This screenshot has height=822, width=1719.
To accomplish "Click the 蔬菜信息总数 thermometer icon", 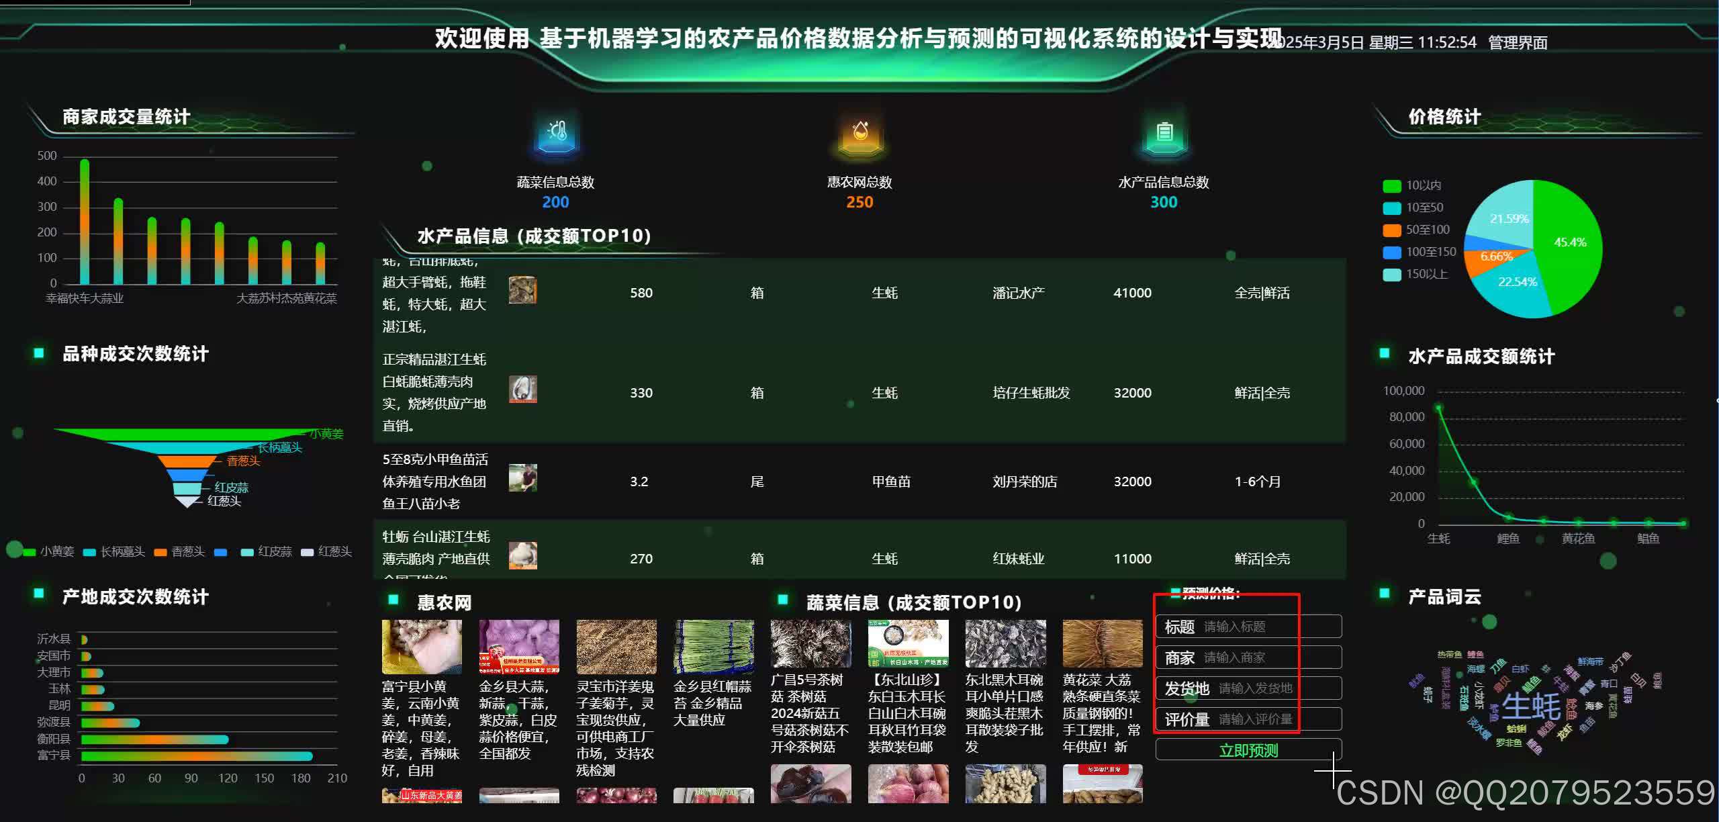I will (x=556, y=132).
